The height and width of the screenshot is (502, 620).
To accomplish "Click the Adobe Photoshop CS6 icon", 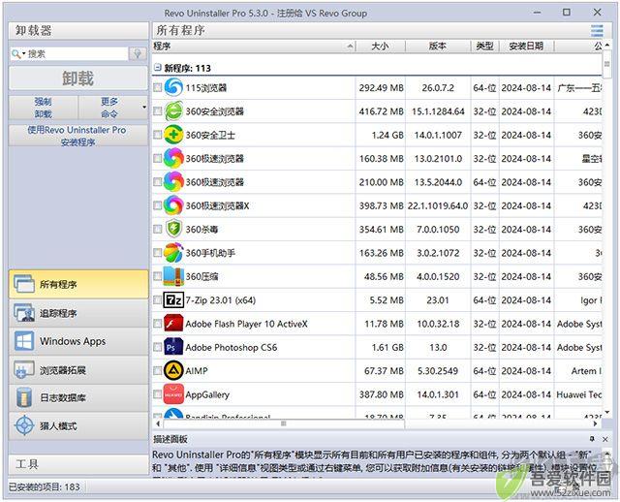I will tap(173, 347).
